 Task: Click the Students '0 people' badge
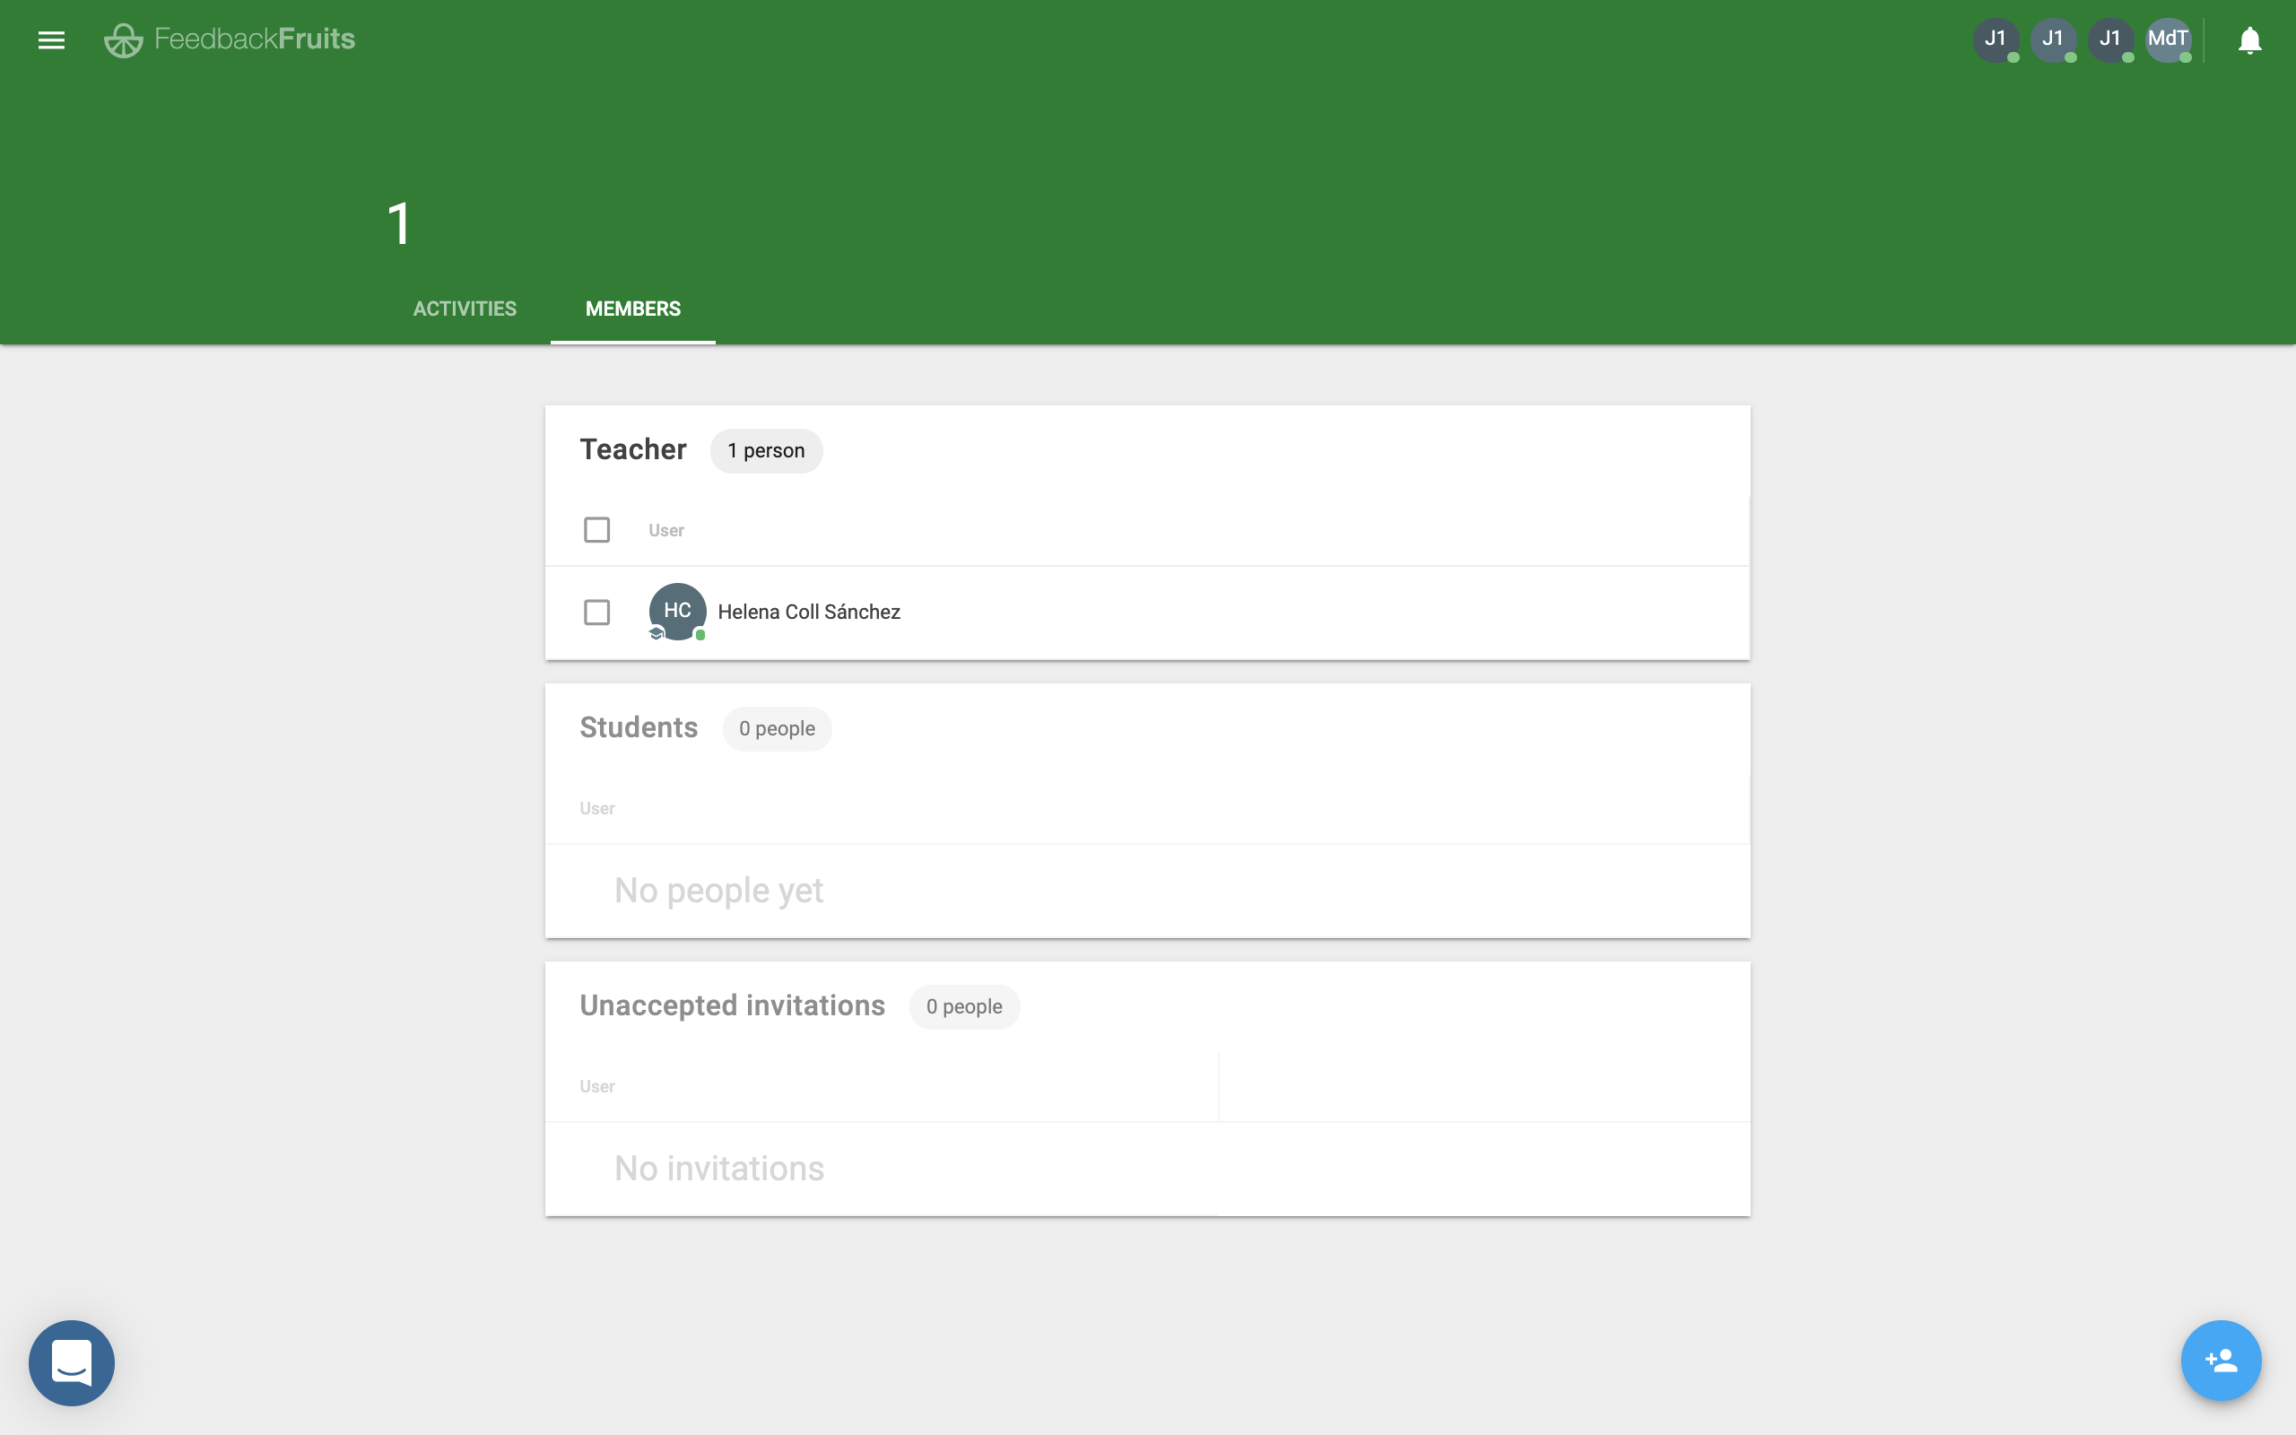[776, 729]
